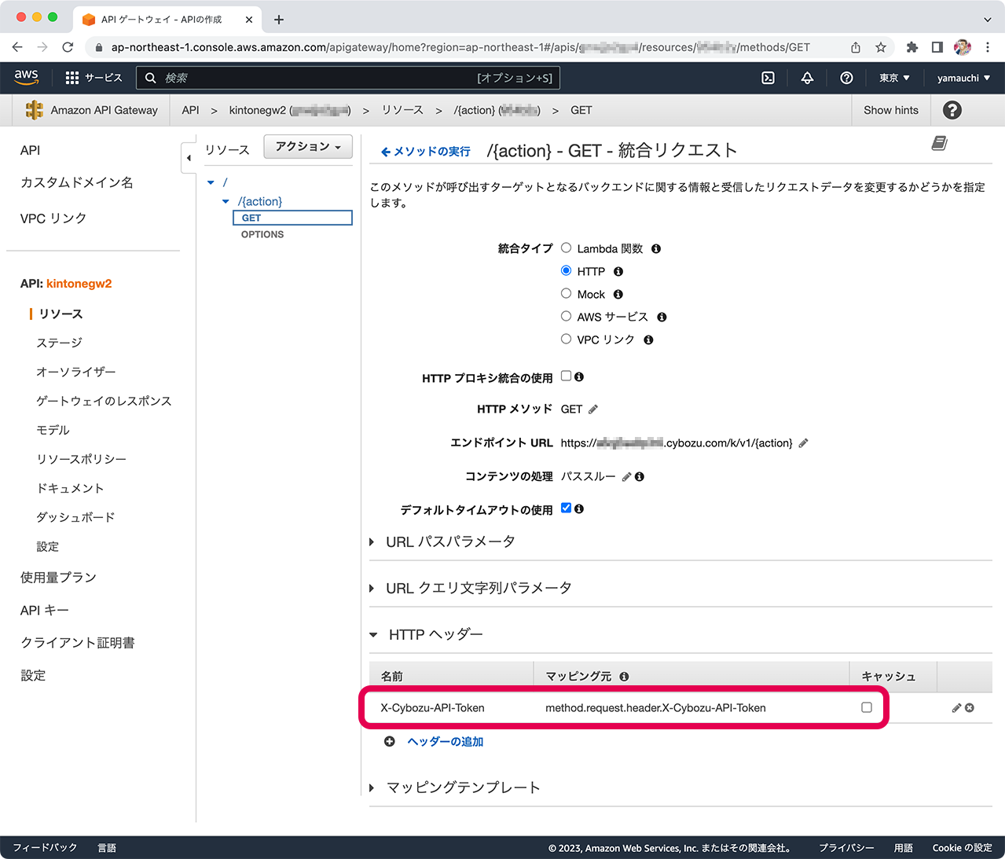The height and width of the screenshot is (859, 1005).
Task: Select the HTTP integration radio button
Action: click(x=566, y=271)
